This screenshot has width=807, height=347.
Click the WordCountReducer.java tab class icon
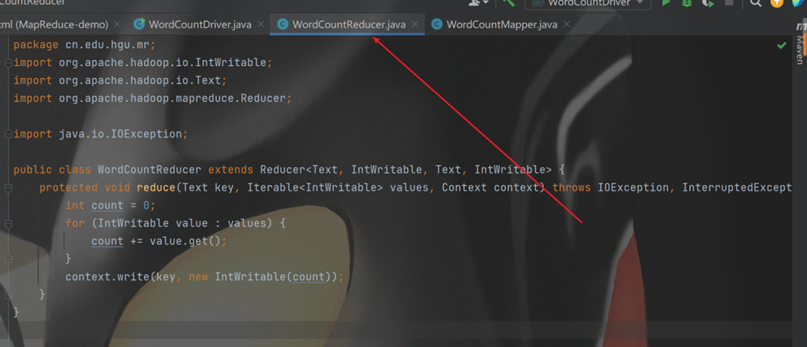tap(282, 24)
